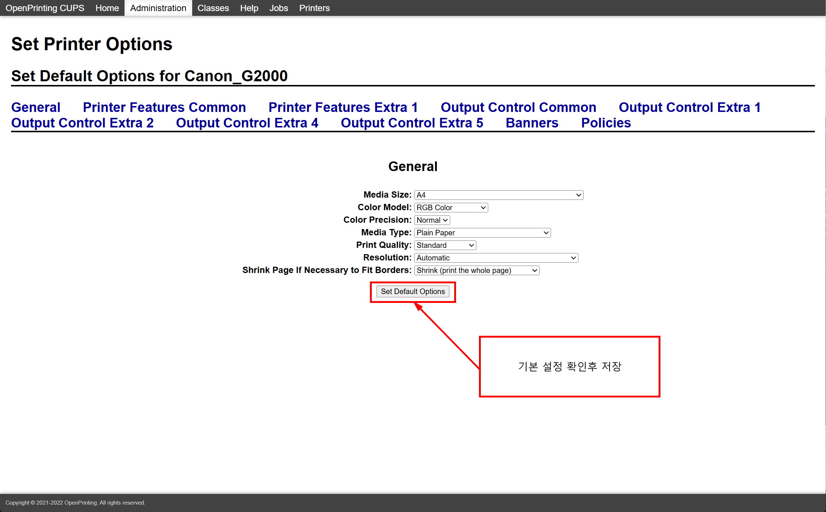Image resolution: width=826 pixels, height=512 pixels.
Task: Open the Color Precision dropdown
Action: pyautogui.click(x=432, y=220)
